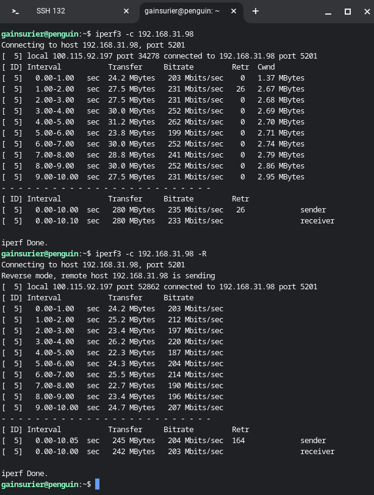
Task: Click the retransmit value '164' in summary
Action: (238, 440)
